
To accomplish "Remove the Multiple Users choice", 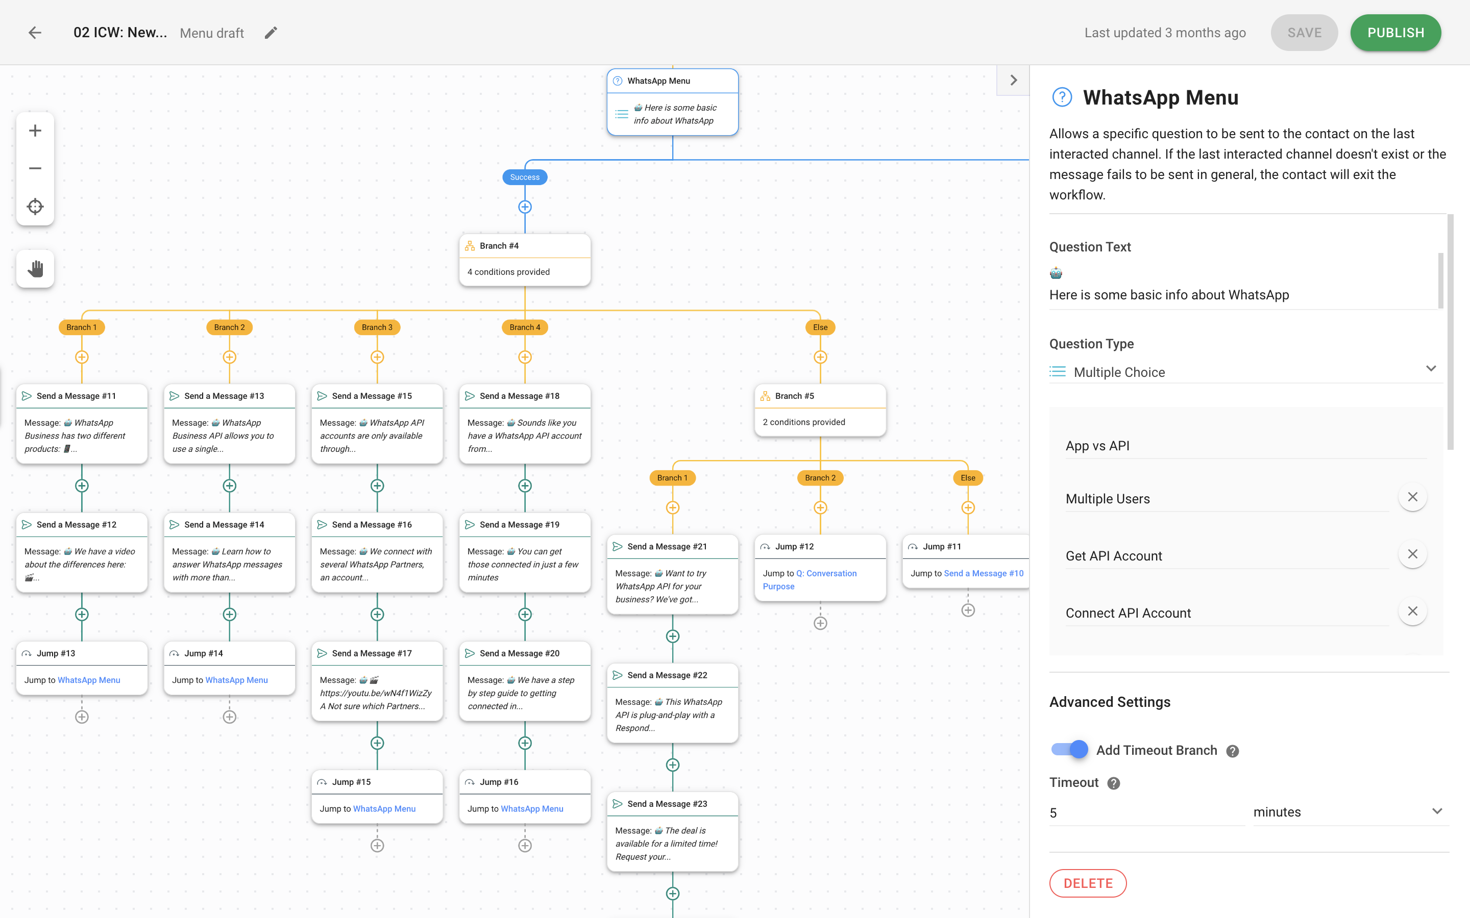I will [1412, 497].
